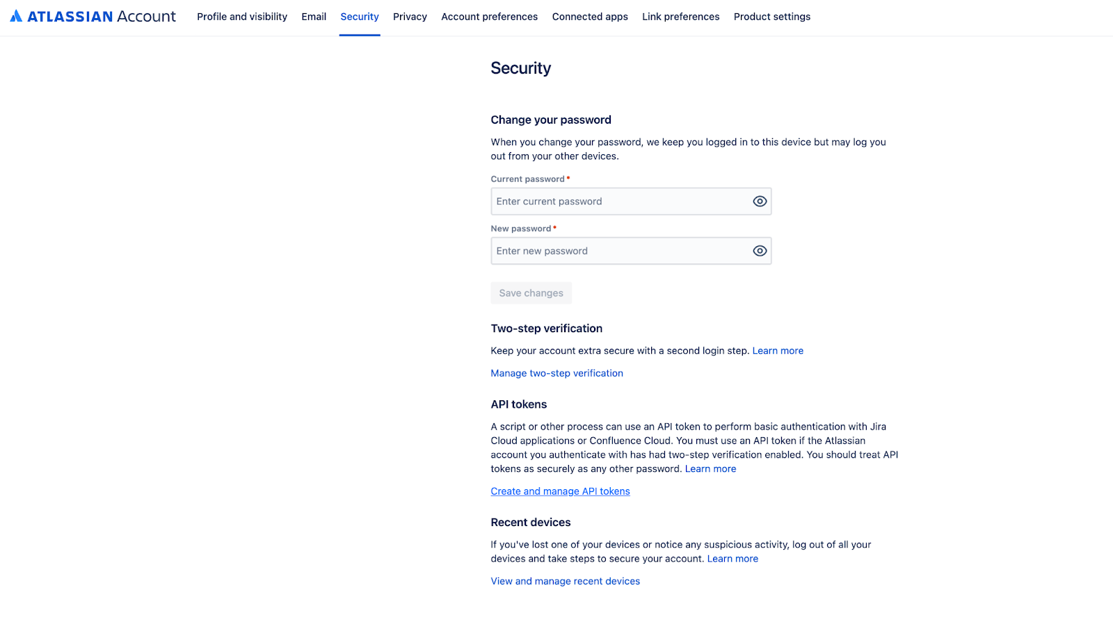Open Learn more about two-step verification
The image size is (1113, 631).
[x=778, y=351]
